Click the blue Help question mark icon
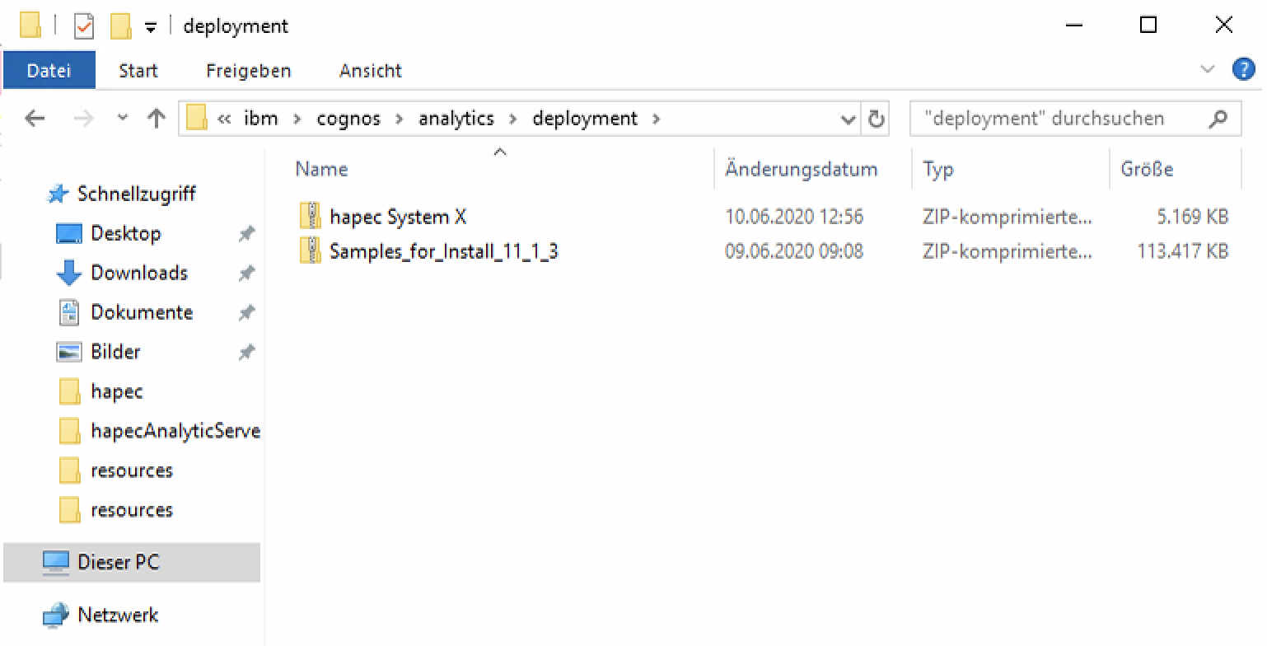The height and width of the screenshot is (646, 1267). click(x=1242, y=70)
